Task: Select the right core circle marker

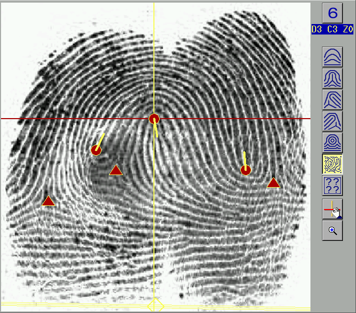Action: click(x=246, y=170)
